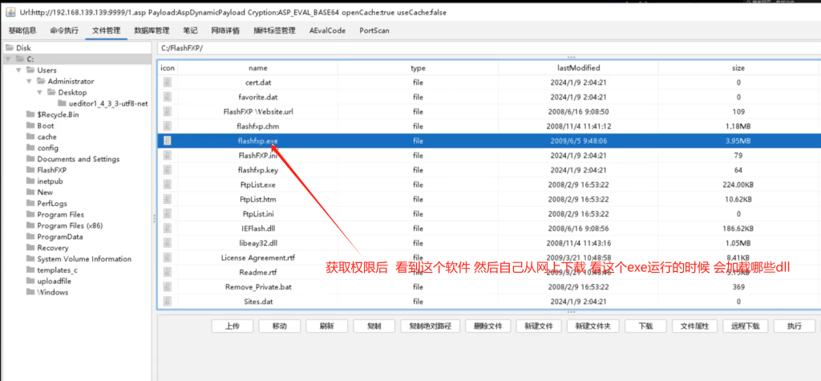The image size is (821, 381).
Task: Click the 文件属性 button
Action: click(x=694, y=326)
